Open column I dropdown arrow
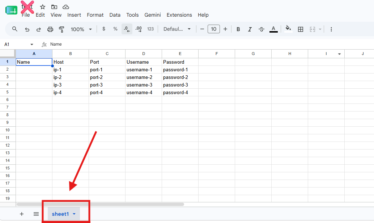374x223 pixels. (339, 54)
